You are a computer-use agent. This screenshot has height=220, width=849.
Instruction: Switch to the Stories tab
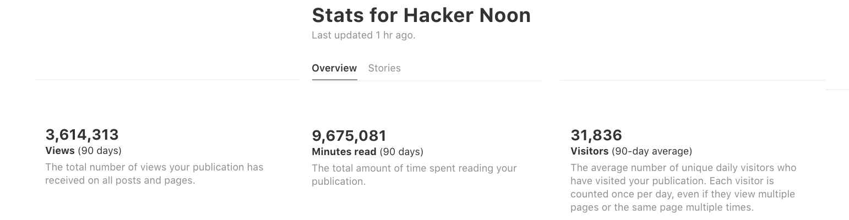(384, 68)
